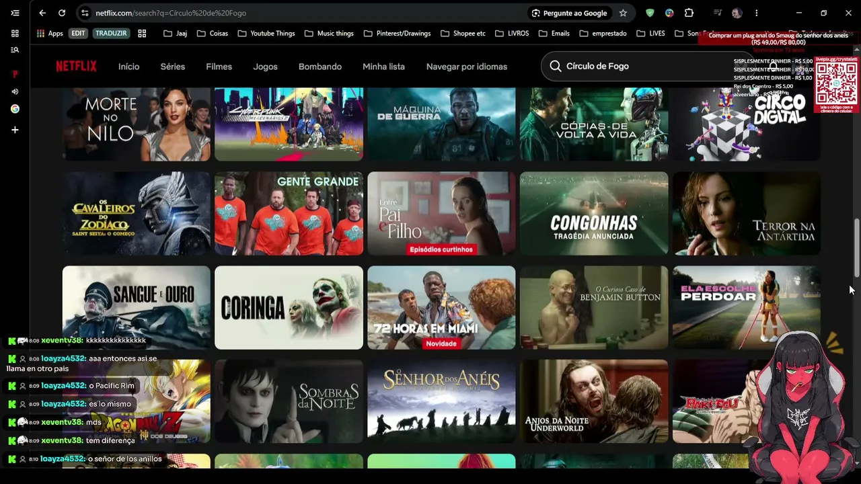
Task: Open the sidebar tab groups grid icon
Action: pos(15,33)
